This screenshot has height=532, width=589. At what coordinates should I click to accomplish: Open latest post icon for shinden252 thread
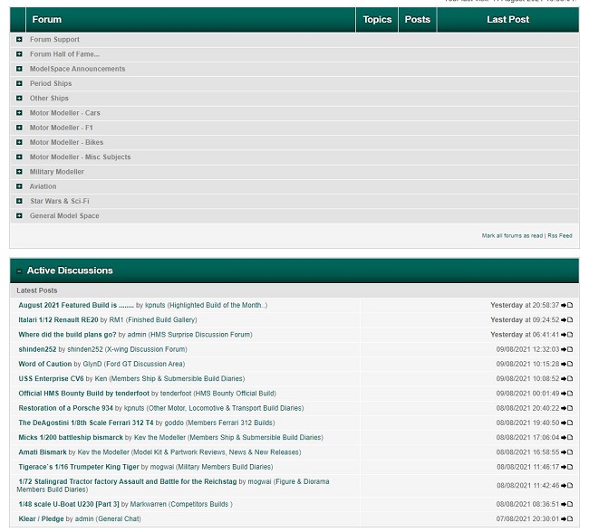tap(567, 350)
